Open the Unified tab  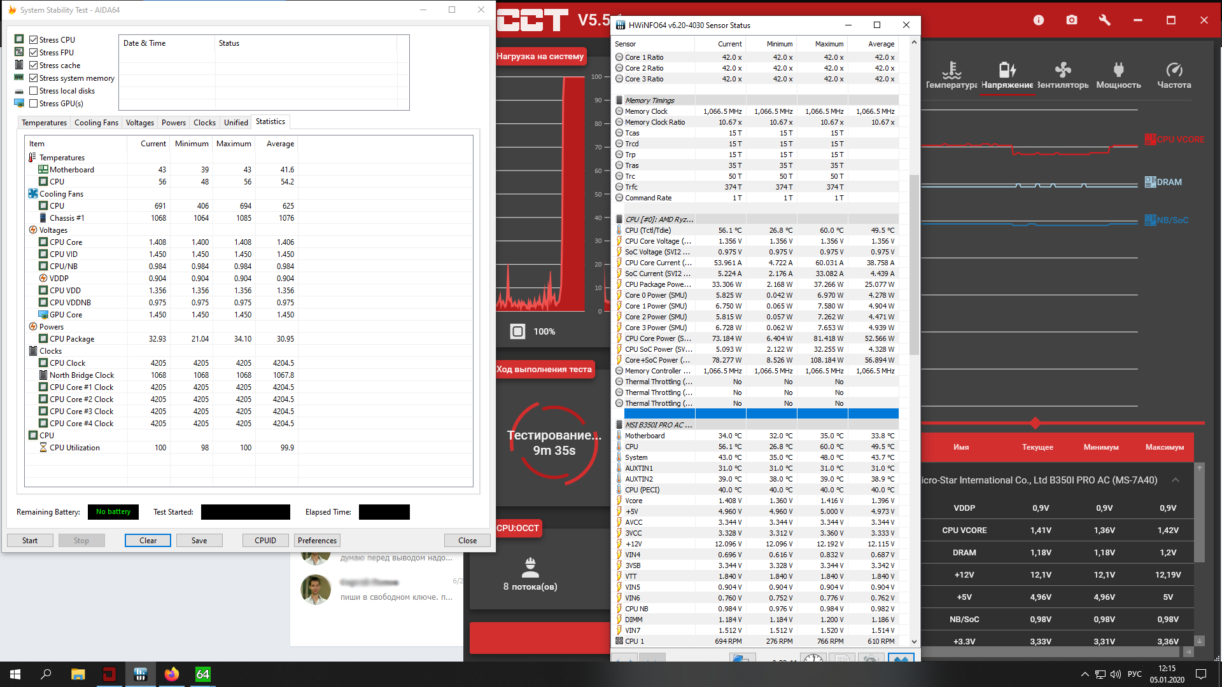[235, 123]
